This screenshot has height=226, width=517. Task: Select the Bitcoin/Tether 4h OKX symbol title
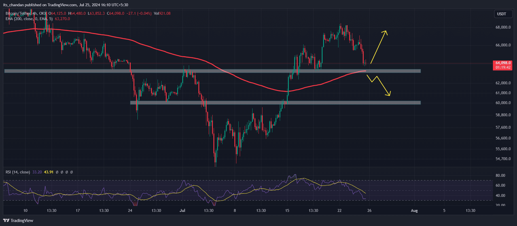(x=26, y=13)
